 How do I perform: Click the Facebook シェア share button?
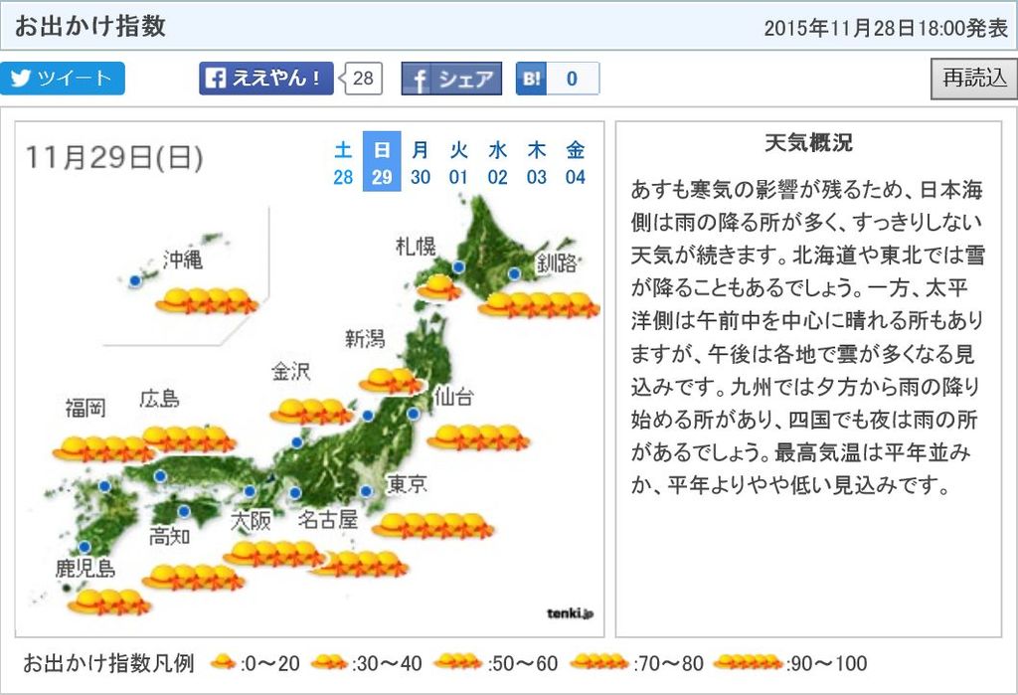[x=451, y=79]
